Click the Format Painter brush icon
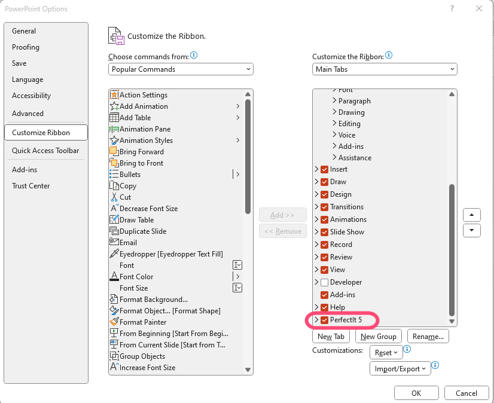The image size is (494, 403). pos(114,322)
